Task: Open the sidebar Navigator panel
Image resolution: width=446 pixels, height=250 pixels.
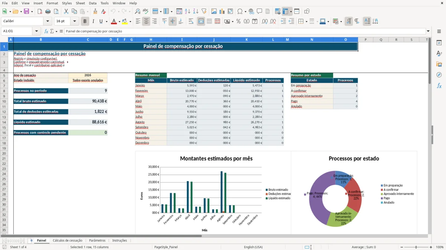Action: (x=439, y=75)
